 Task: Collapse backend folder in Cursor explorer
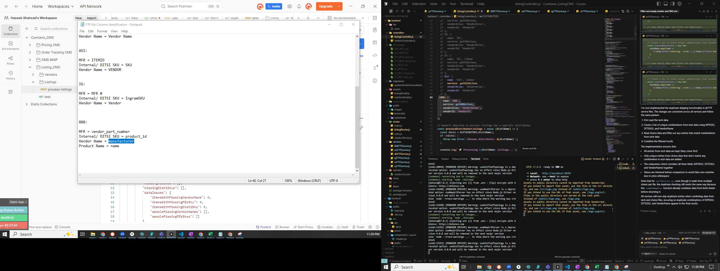(386, 20)
